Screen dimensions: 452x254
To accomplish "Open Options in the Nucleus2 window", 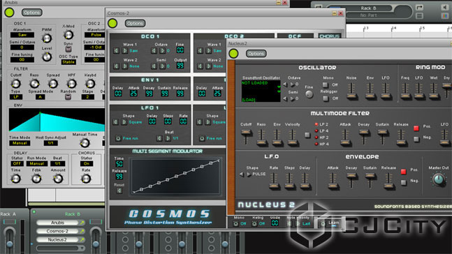I will (256, 54).
